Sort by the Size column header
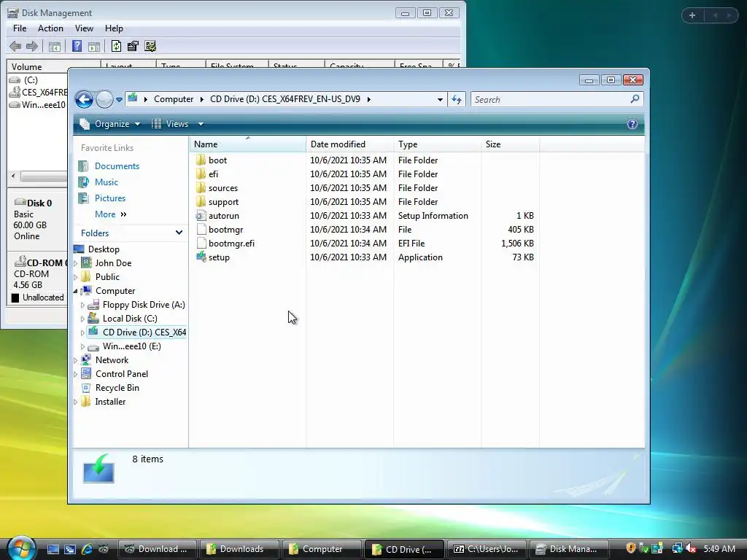 (510, 144)
